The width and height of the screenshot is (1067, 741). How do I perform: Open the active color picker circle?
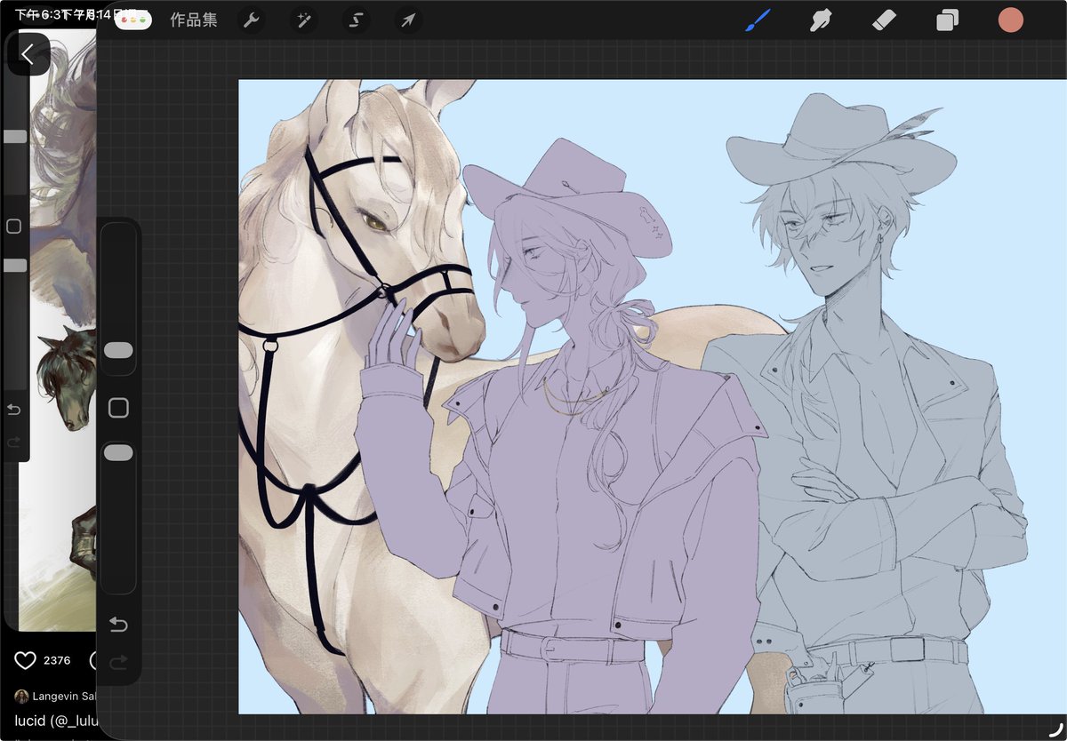pos(1011,20)
